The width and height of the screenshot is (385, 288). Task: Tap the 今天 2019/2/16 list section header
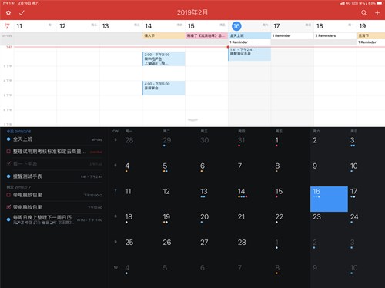click(18, 132)
